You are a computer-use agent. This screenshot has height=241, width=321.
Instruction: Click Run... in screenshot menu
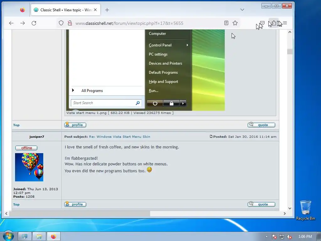coord(154,91)
